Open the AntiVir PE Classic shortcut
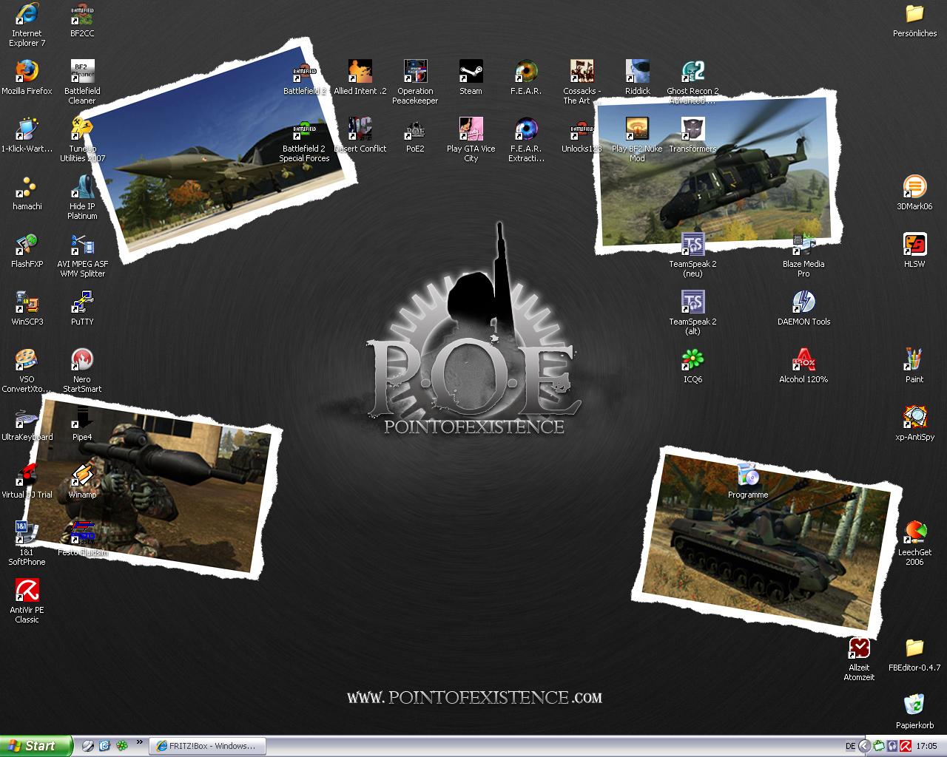947x757 pixels. [x=27, y=591]
